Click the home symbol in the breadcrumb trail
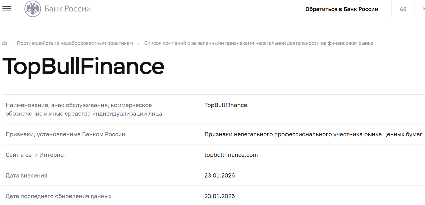The width and height of the screenshot is (425, 205). click(4, 43)
